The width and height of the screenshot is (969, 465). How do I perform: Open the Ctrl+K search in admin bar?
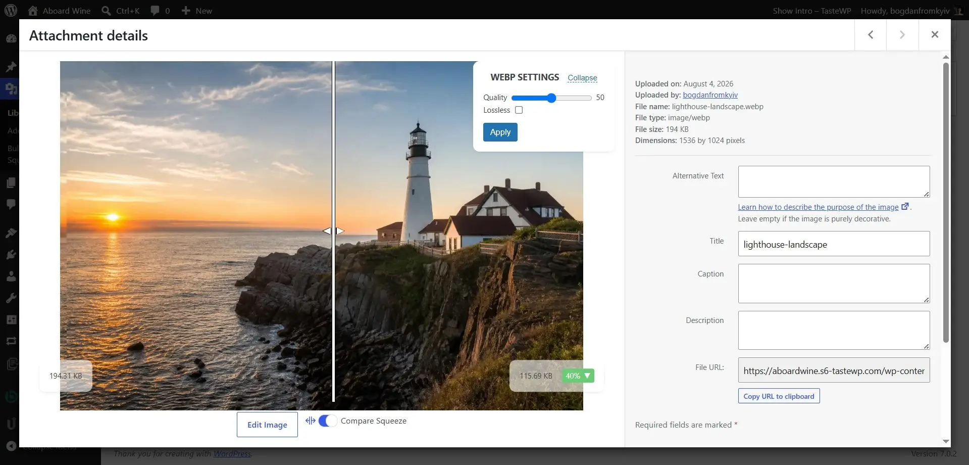click(120, 11)
